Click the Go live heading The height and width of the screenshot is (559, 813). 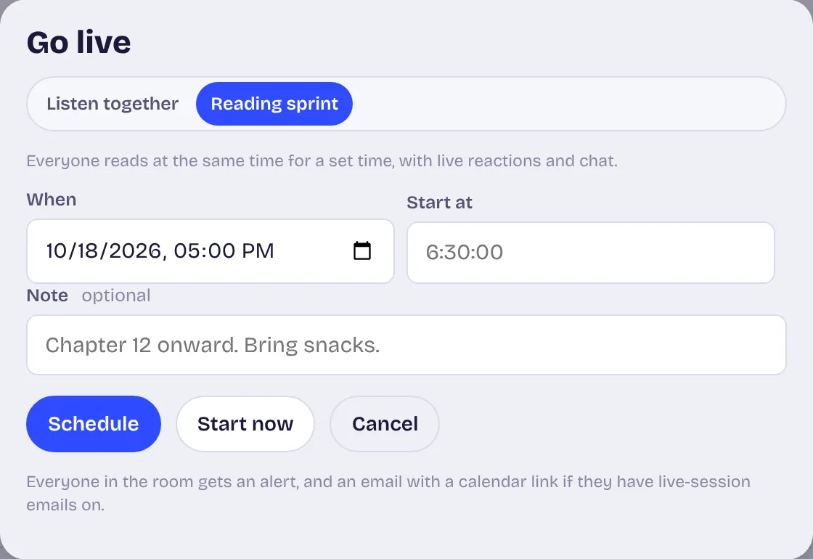[x=79, y=42]
